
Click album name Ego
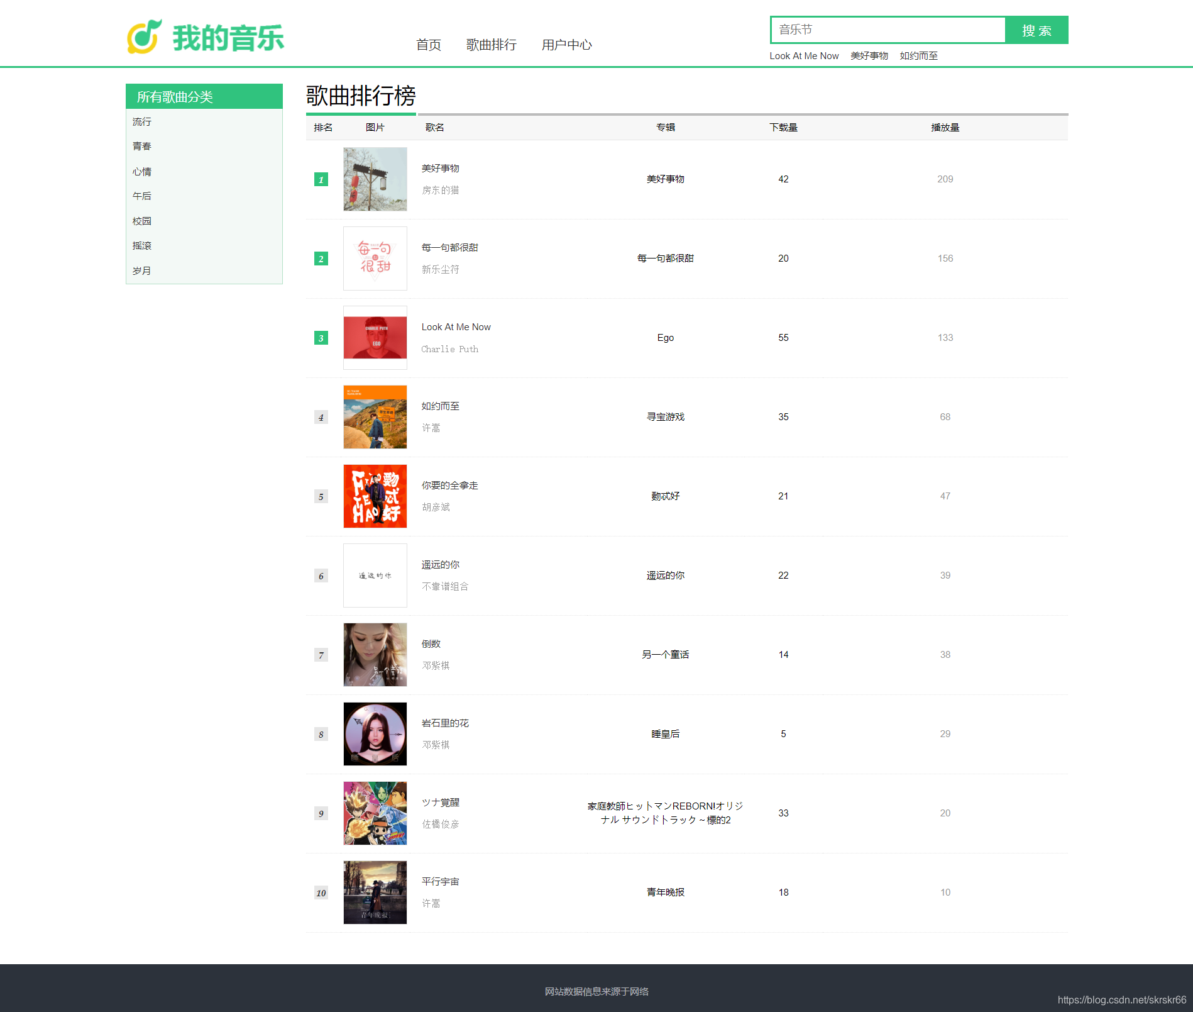[666, 338]
